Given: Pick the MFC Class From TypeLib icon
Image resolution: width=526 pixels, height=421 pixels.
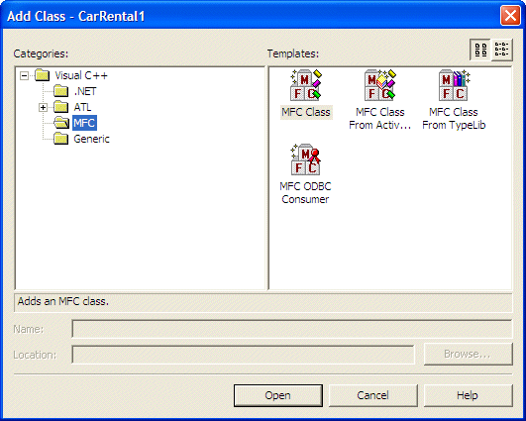Looking at the screenshot, I should [x=455, y=85].
